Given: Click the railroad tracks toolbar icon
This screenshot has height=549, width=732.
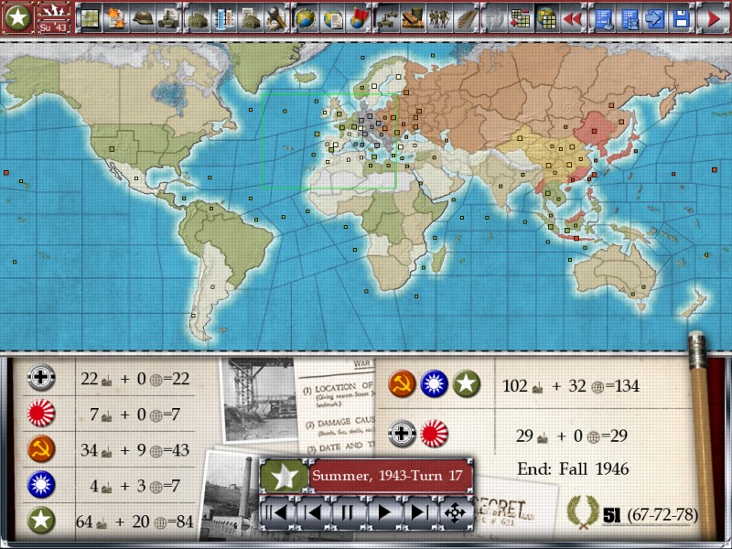Looking at the screenshot, I should [468, 18].
